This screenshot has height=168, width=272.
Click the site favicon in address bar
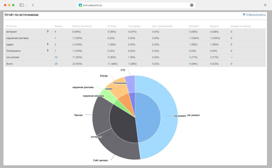coord(80,5)
